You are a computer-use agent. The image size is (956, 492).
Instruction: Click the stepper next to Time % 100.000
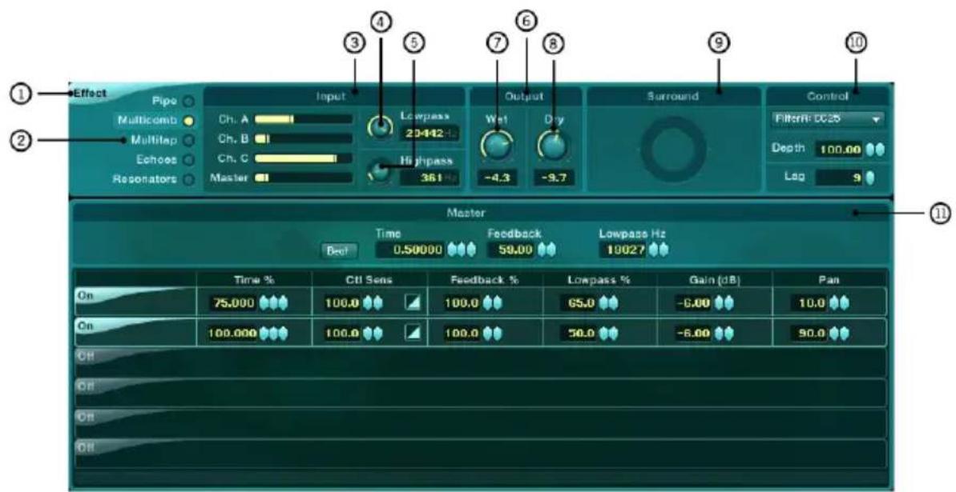click(273, 334)
